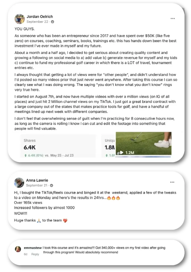Click the Shares 6.4K stats card
Image resolution: width=191 pixels, height=272 pixels.
(x=58, y=146)
